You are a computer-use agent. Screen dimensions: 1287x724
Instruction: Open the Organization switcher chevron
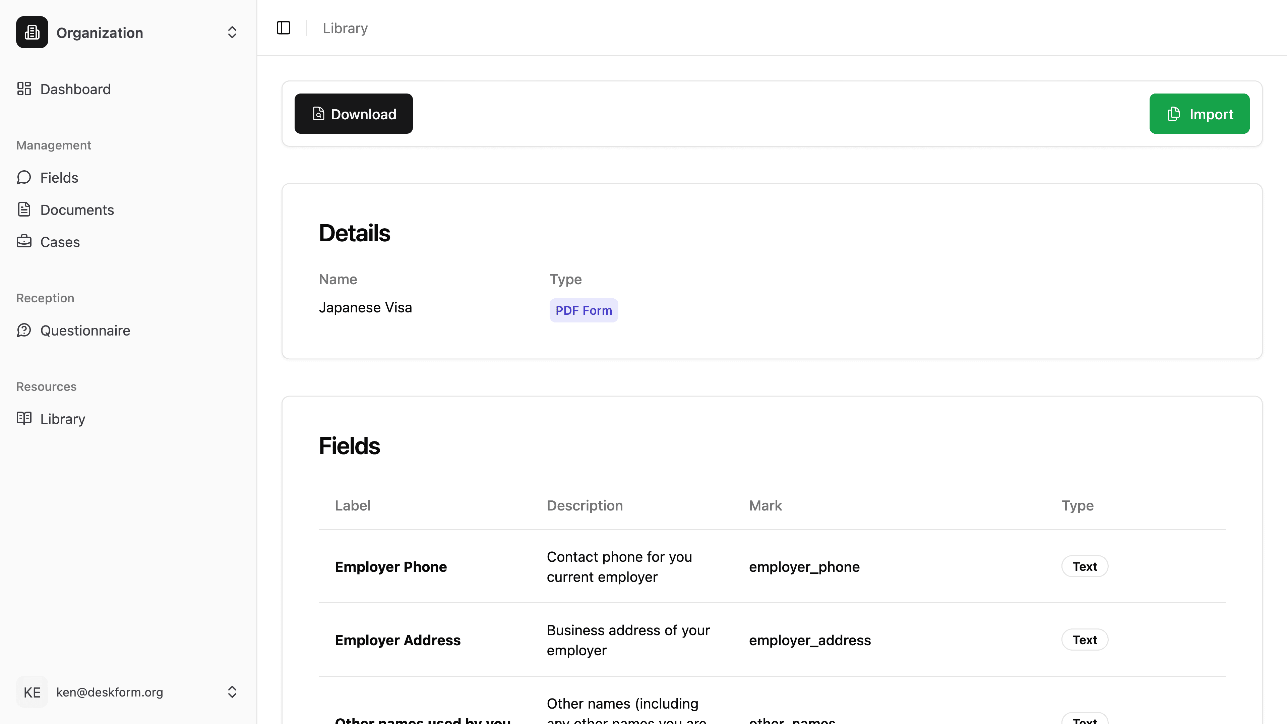tap(232, 32)
